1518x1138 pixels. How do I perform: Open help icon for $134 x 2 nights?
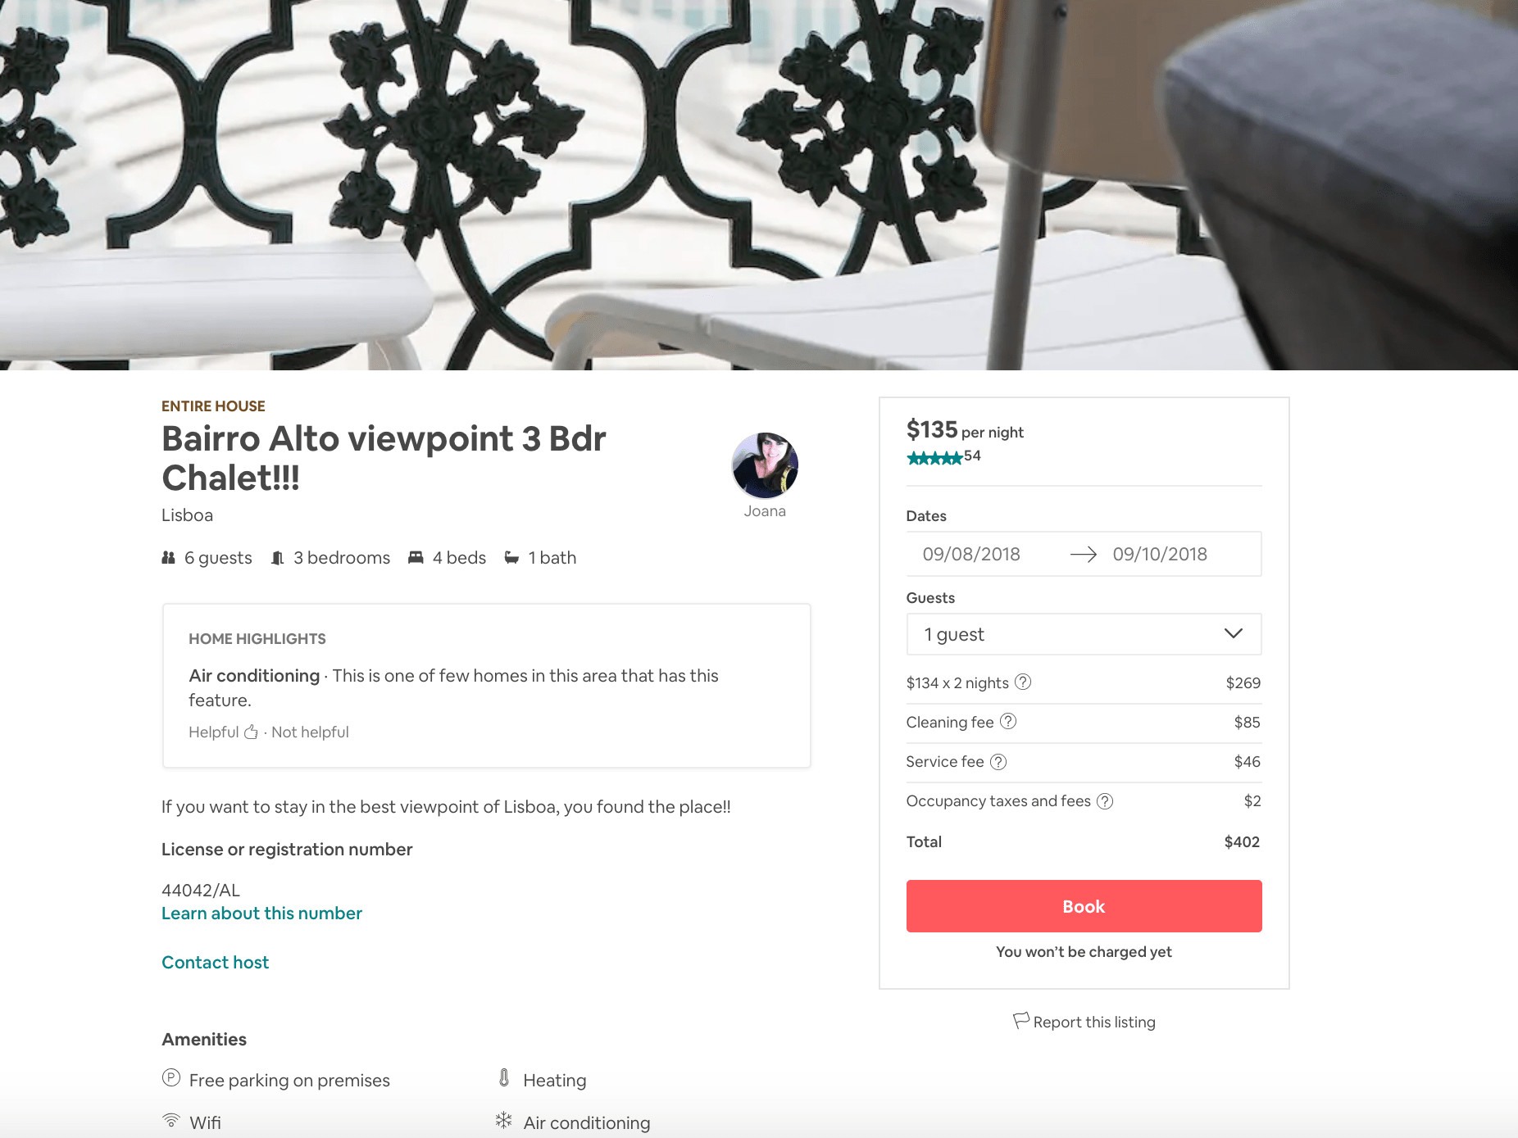1023,682
